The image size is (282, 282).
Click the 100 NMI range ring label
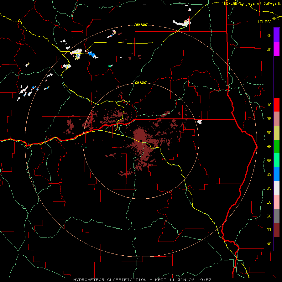pyautogui.click(x=141, y=25)
